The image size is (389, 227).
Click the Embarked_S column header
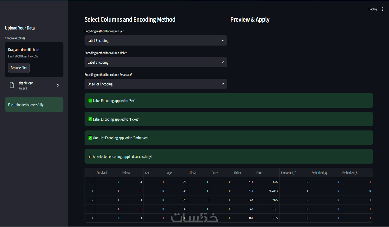tap(350, 173)
